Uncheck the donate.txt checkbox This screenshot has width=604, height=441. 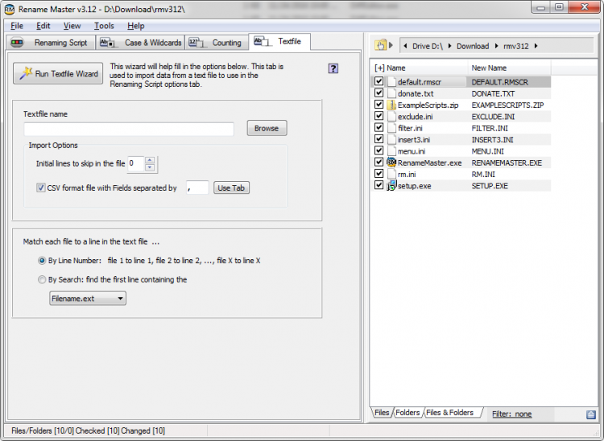[x=379, y=93]
